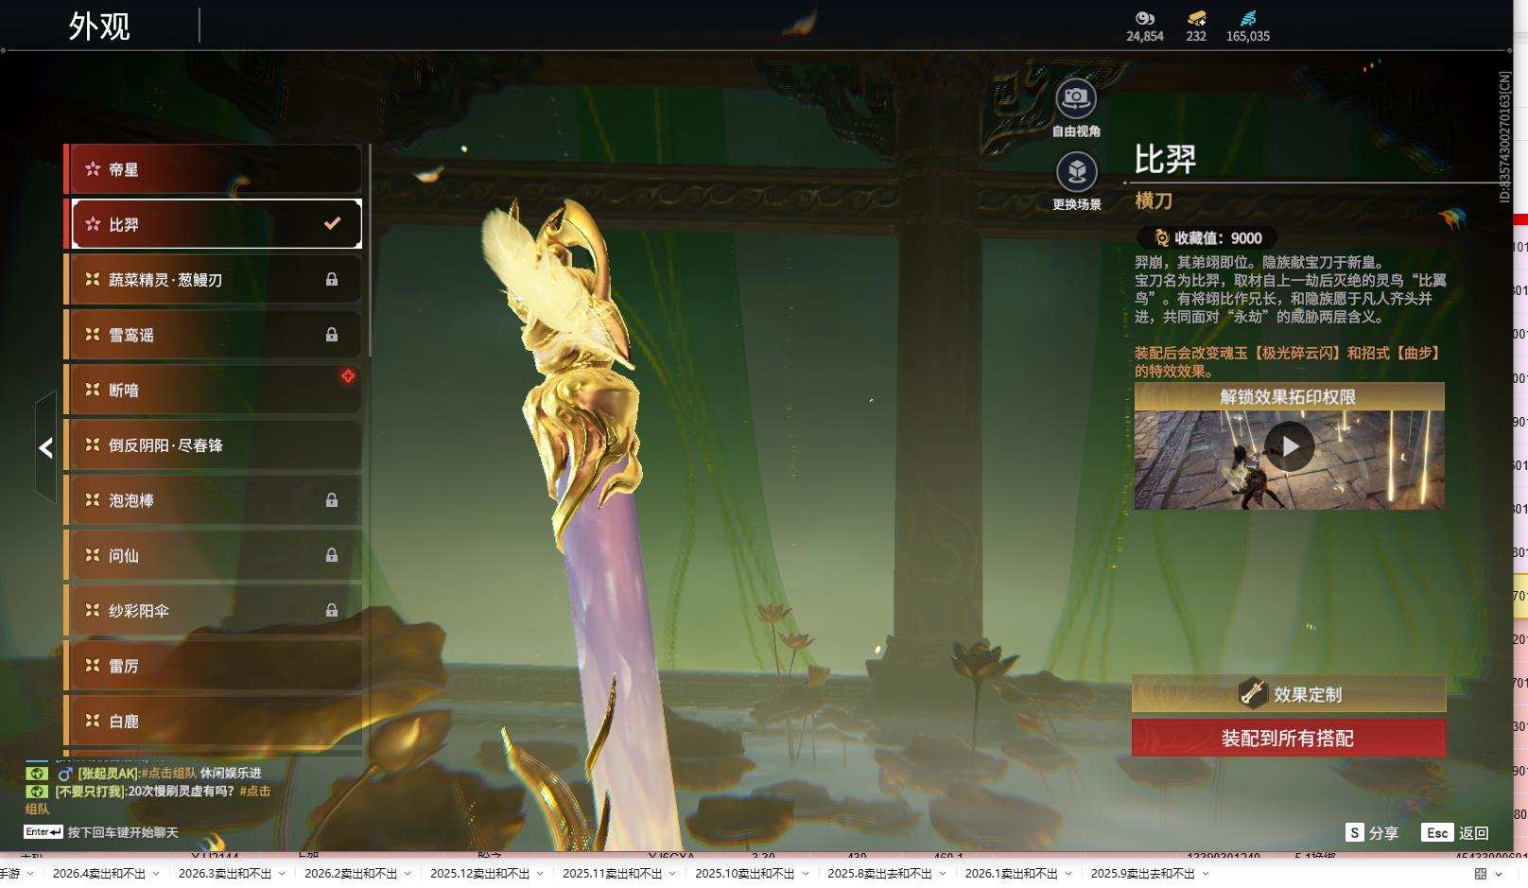Switch to the 2025.11卖出和不出 sheet tab

(613, 874)
